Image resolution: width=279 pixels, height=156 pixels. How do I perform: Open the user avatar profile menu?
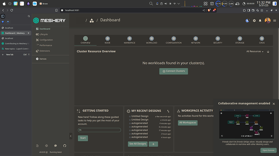tap(267, 21)
